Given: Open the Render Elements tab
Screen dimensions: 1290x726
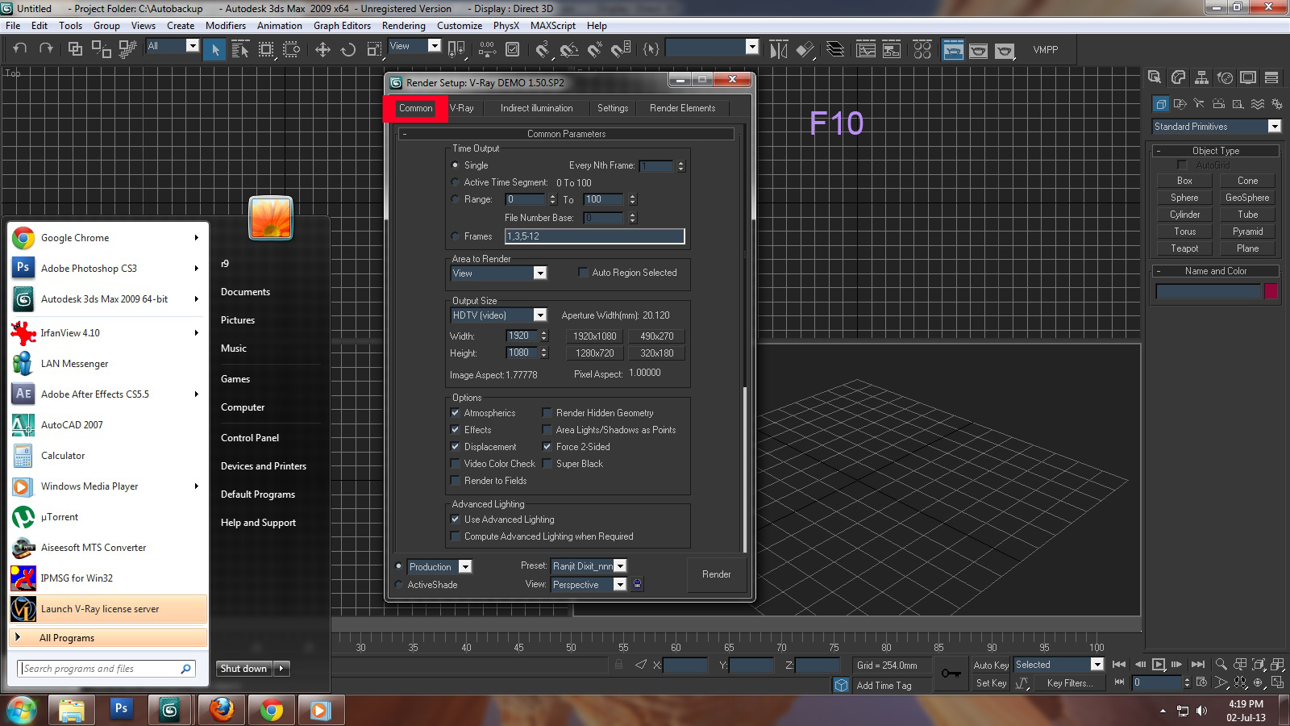Looking at the screenshot, I should coord(682,108).
